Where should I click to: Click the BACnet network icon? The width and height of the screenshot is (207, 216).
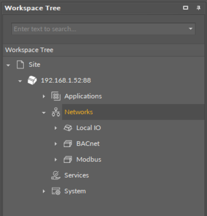coord(68,144)
